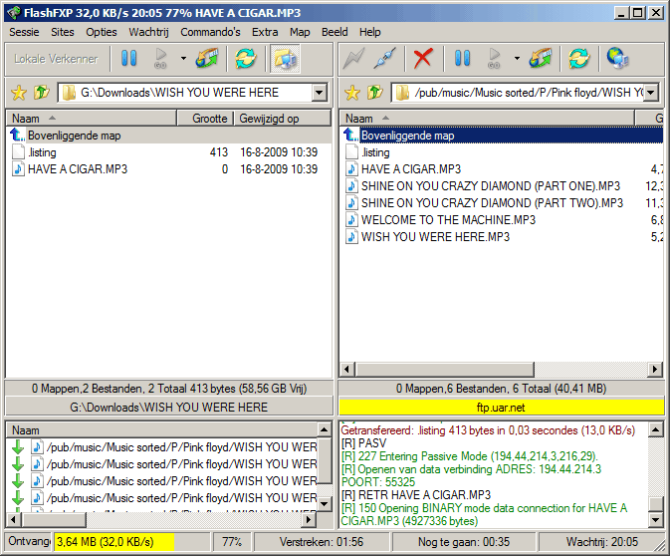Open the Help menu
The image size is (670, 556).
[370, 32]
